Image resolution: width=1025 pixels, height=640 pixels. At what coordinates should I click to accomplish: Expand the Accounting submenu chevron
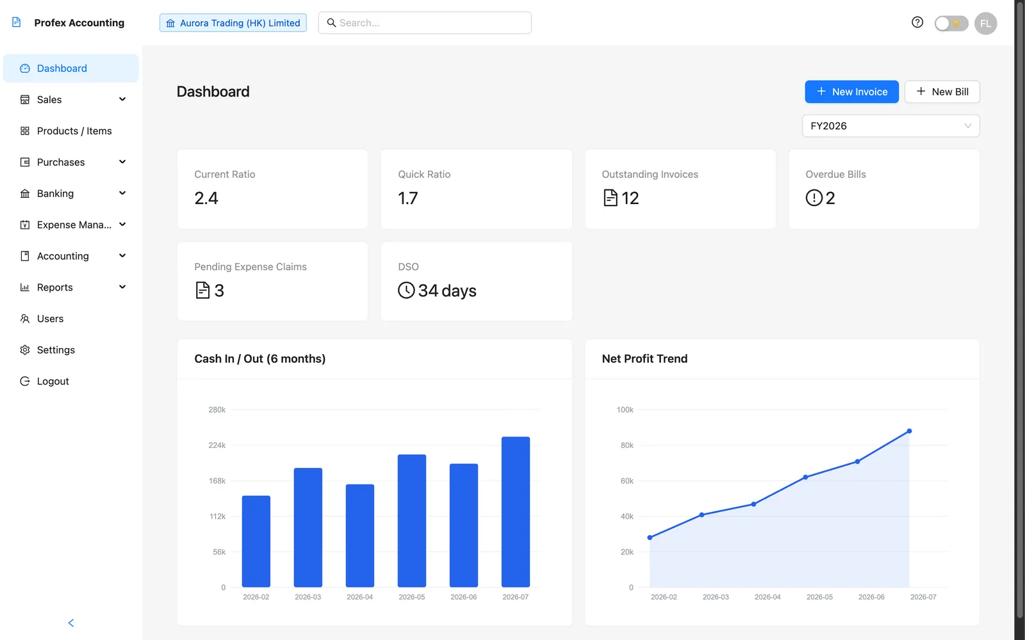[122, 256]
